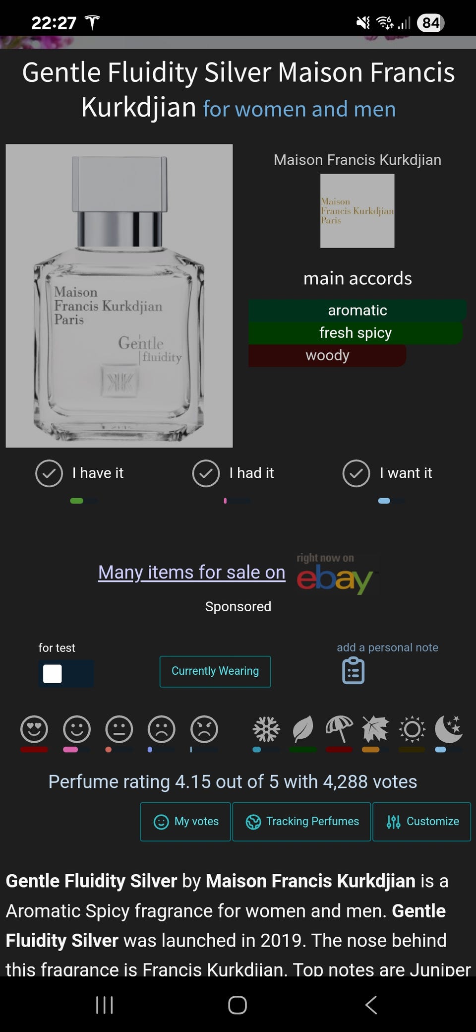Vote summer with the beach umbrella icon

(x=339, y=729)
